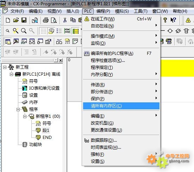Click the zoom to fit magnifier icon
This screenshot has height=172, width=194.
point(16,31)
